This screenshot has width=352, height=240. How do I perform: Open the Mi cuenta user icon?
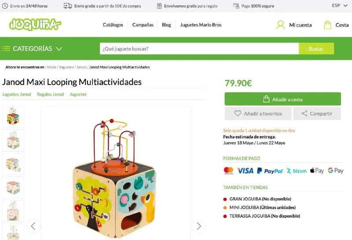[x=280, y=25]
